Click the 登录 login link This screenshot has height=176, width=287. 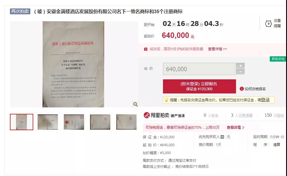point(265,100)
